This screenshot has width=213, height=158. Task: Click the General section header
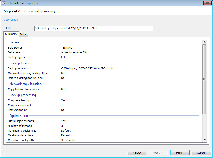15,42
